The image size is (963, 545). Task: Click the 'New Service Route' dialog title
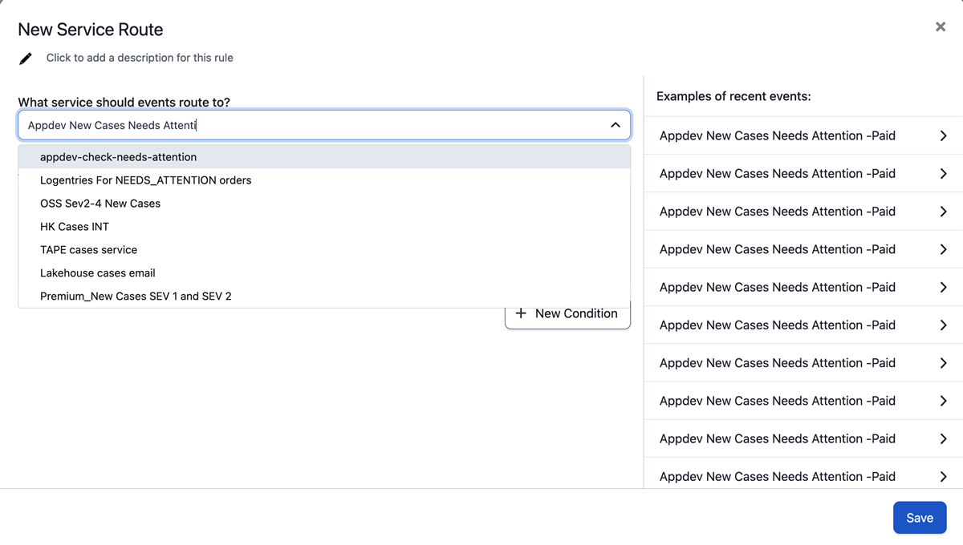91,30
